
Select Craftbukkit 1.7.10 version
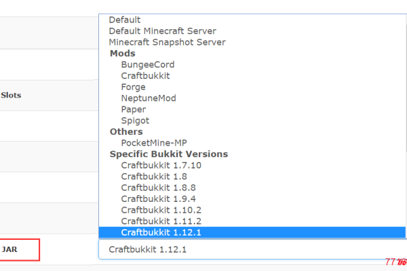[x=161, y=165]
